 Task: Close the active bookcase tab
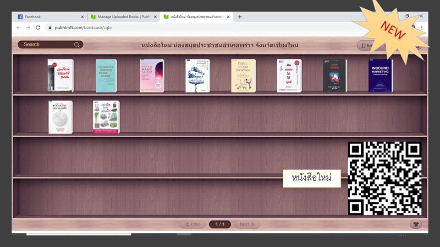click(228, 17)
